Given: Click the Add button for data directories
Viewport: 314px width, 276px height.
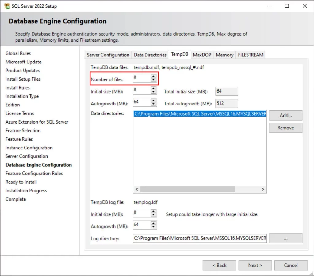Looking at the screenshot, I should coord(285,115).
